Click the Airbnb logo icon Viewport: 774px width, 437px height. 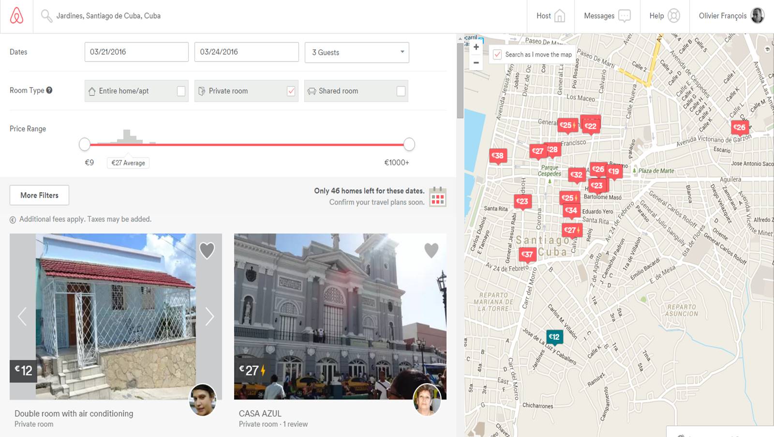coord(16,15)
